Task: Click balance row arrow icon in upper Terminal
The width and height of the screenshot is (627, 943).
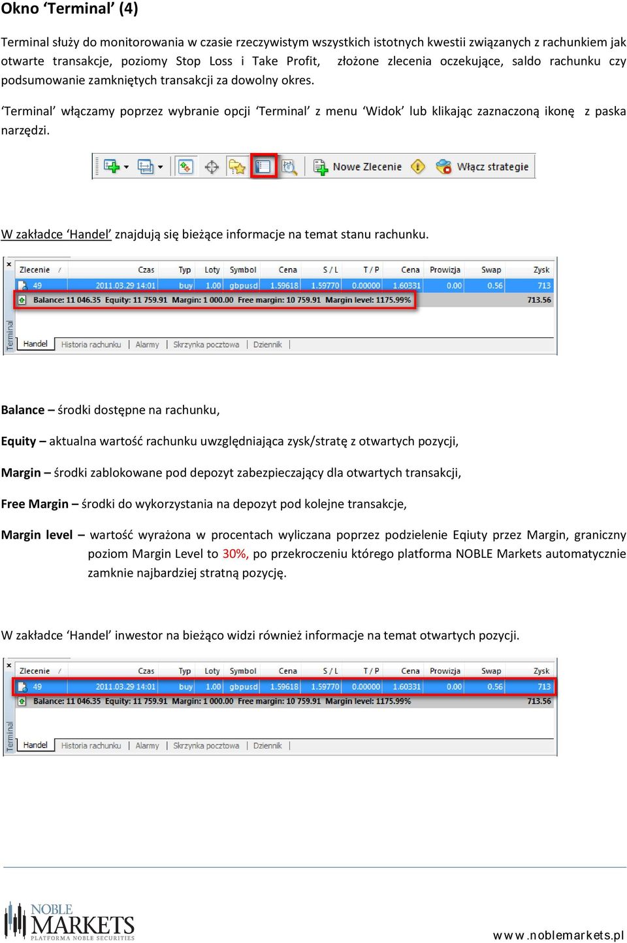Action: click(22, 300)
